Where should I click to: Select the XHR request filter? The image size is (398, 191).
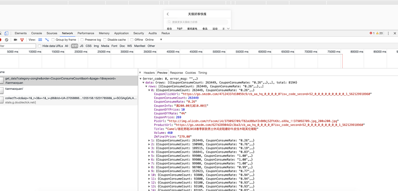(74, 46)
